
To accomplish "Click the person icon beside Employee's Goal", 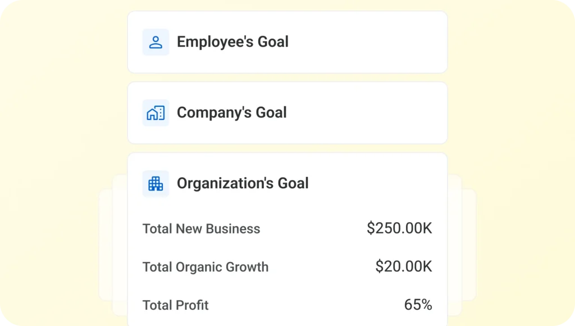I will [x=156, y=42].
